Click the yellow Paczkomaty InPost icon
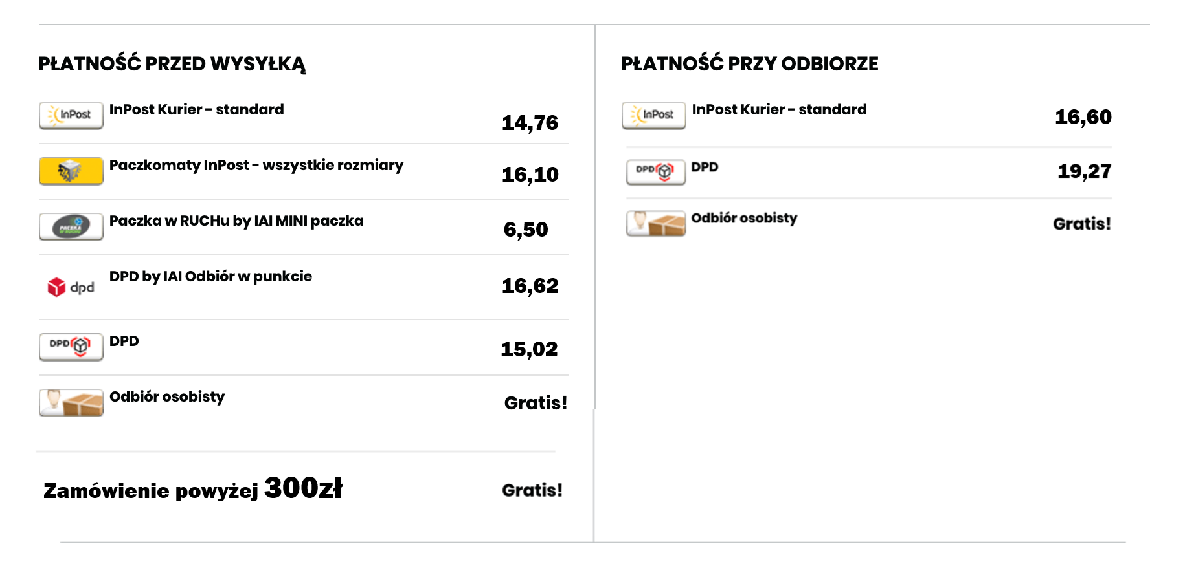Image resolution: width=1196 pixels, height=564 pixels. coord(71,171)
